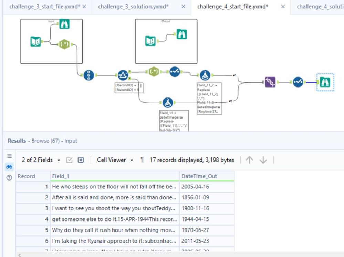Select record row number 1

33,187
